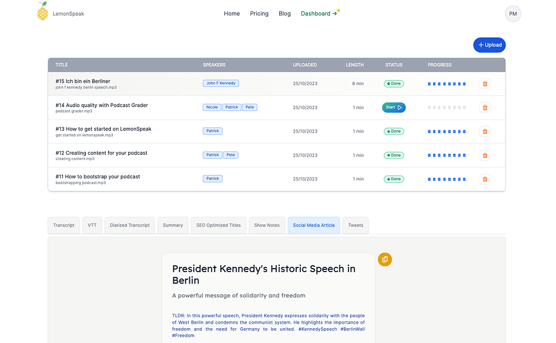Start processing the #14 podcast grader episode
Image resolution: width=556 pixels, height=343 pixels.
click(394, 107)
